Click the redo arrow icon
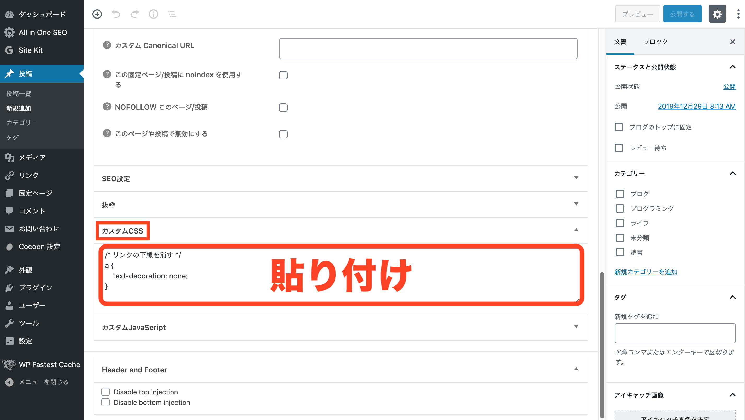This screenshot has width=745, height=420. [x=135, y=14]
